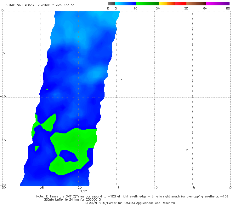Image resolution: width=233 pixels, height=205 pixels.
Task: Pick the magenta-purple color bar segment
Action: point(218,4)
